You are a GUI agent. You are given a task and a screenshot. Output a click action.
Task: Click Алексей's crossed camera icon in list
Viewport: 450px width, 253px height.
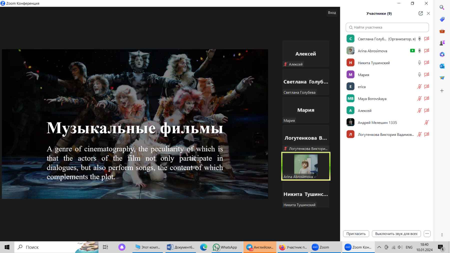426,110
